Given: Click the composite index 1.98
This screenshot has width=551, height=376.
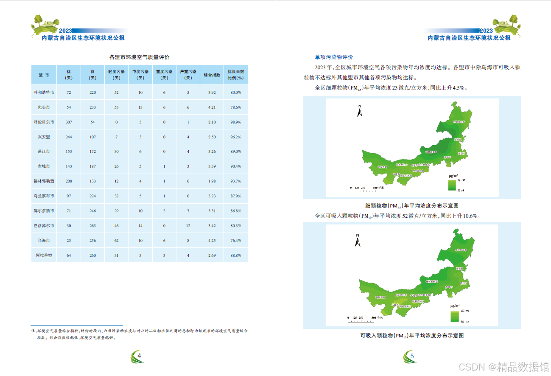Looking at the screenshot, I should point(212,181).
